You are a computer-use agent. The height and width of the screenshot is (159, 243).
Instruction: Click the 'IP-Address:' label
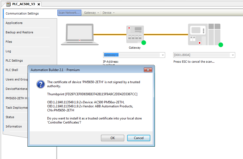(x=111, y=62)
